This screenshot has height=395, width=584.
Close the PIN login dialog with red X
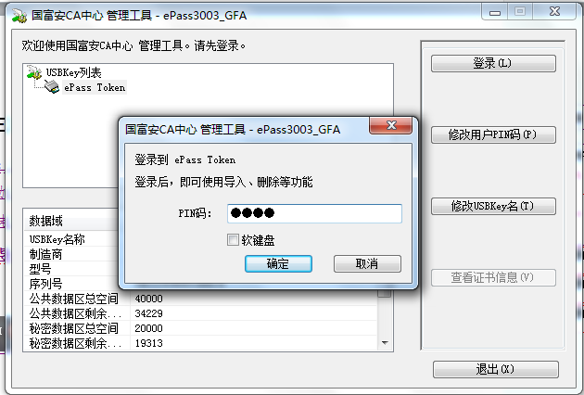(390, 125)
